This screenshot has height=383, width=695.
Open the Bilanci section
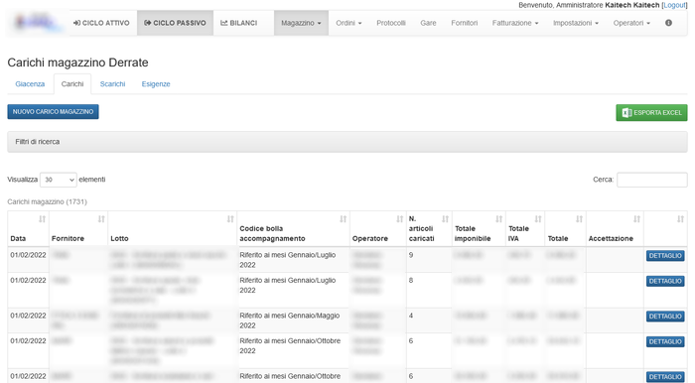tap(239, 23)
